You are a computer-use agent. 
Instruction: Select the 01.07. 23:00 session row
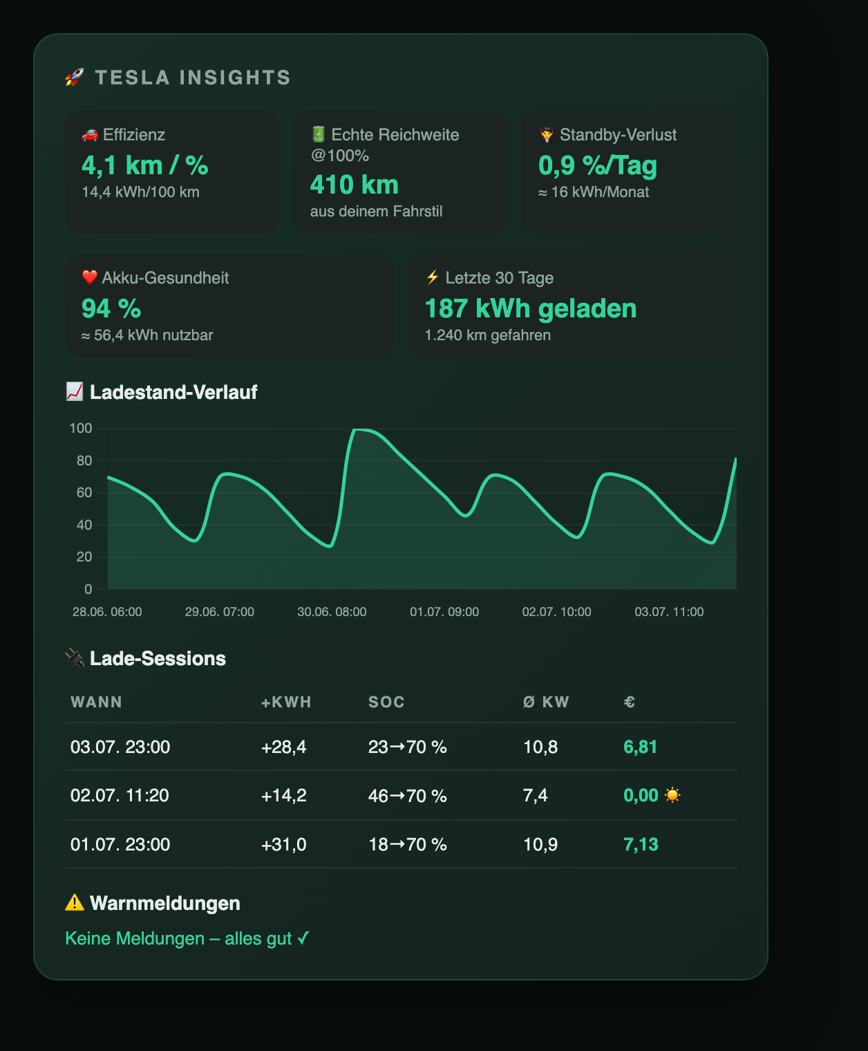[x=401, y=844]
